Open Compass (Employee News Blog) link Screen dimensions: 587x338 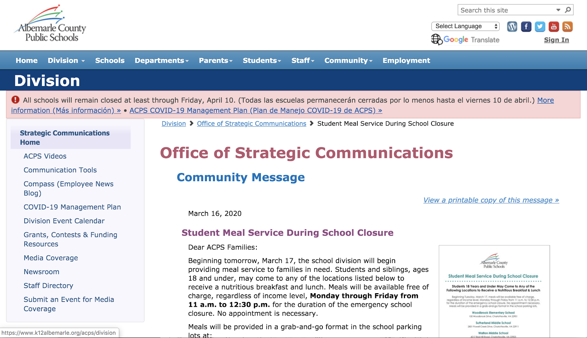(69, 188)
